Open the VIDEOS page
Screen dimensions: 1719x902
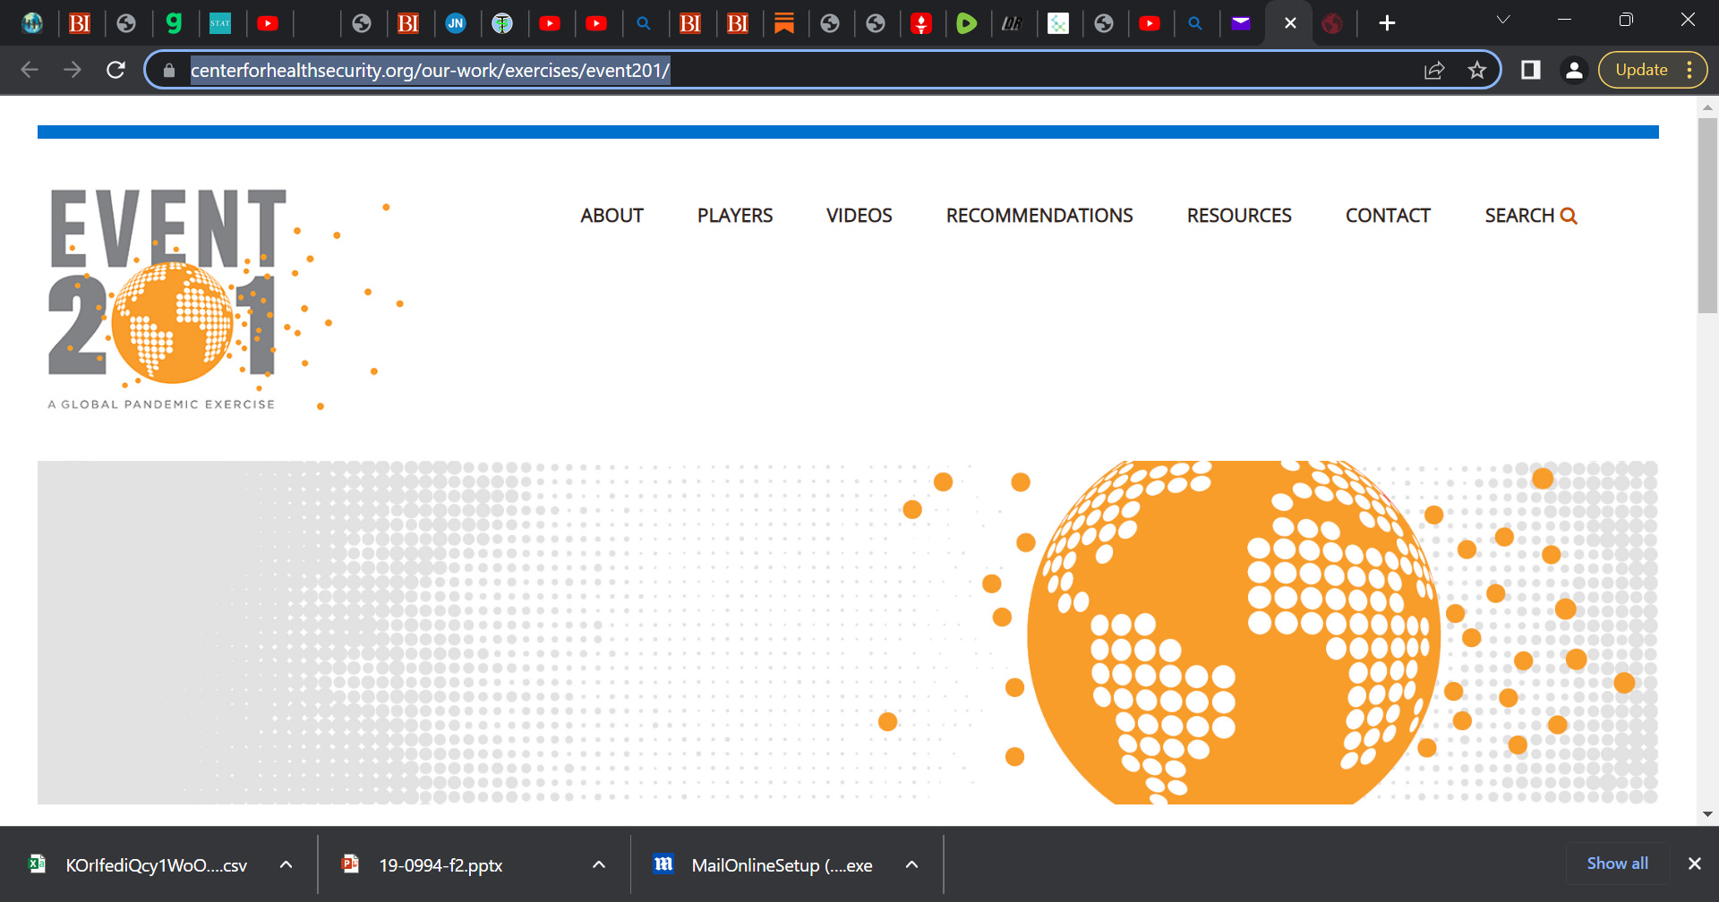(x=859, y=216)
